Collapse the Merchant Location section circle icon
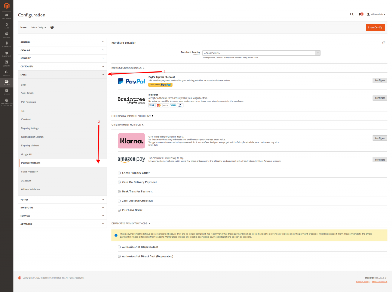Viewport: 392px width, 292px height. tap(384, 43)
